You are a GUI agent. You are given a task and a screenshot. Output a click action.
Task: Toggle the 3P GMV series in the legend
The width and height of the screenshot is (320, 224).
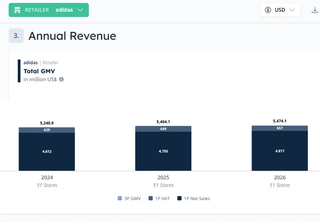coord(129,198)
